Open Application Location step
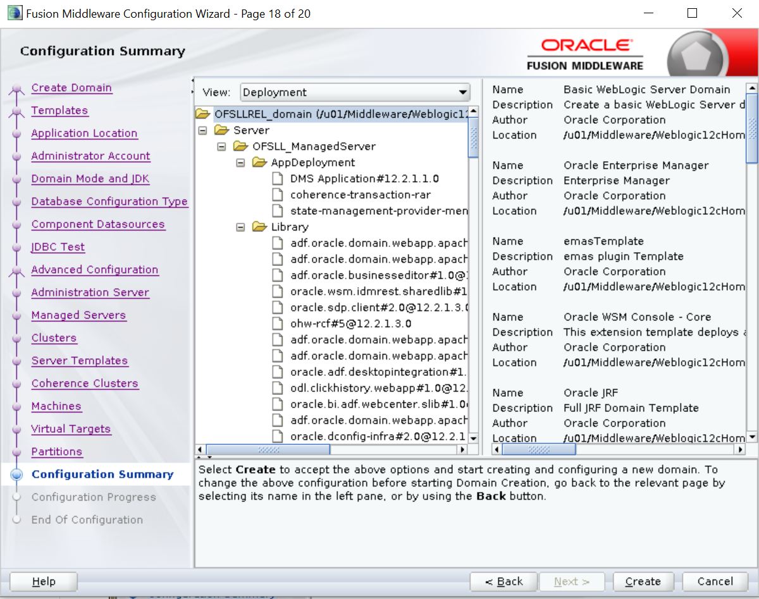759x599 pixels. point(84,133)
